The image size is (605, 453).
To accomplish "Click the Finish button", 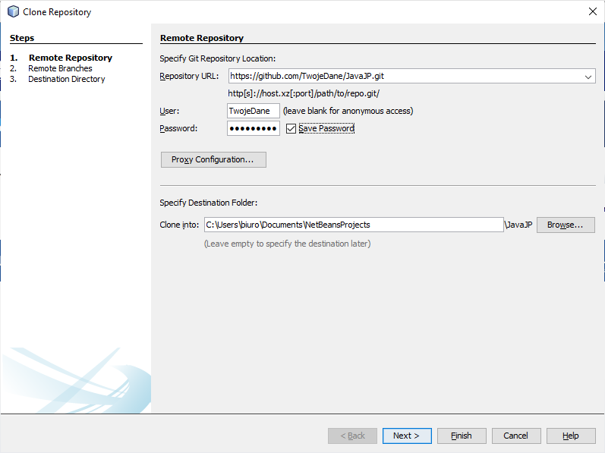I will point(462,436).
